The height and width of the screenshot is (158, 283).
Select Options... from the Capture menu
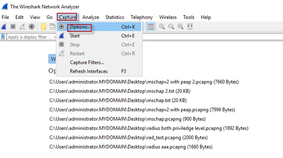[80, 27]
